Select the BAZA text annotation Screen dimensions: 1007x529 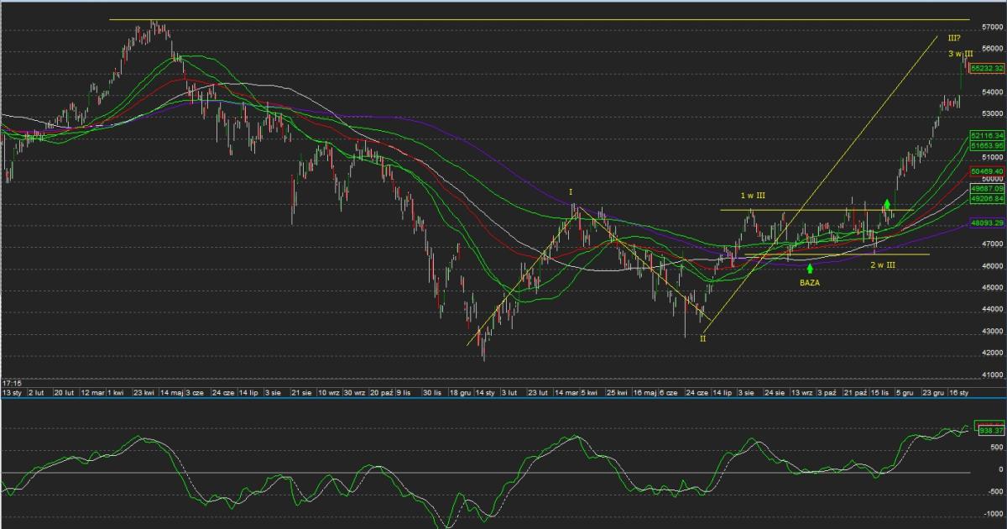click(x=810, y=284)
